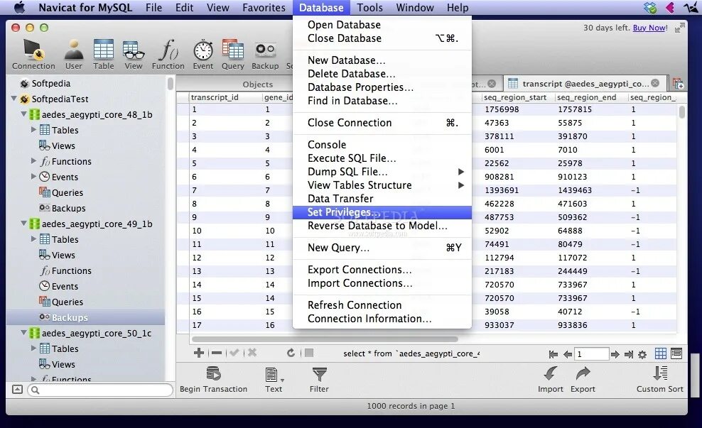This screenshot has height=428, width=702.
Task: Choose Export Connections menu item
Action: click(x=382, y=270)
